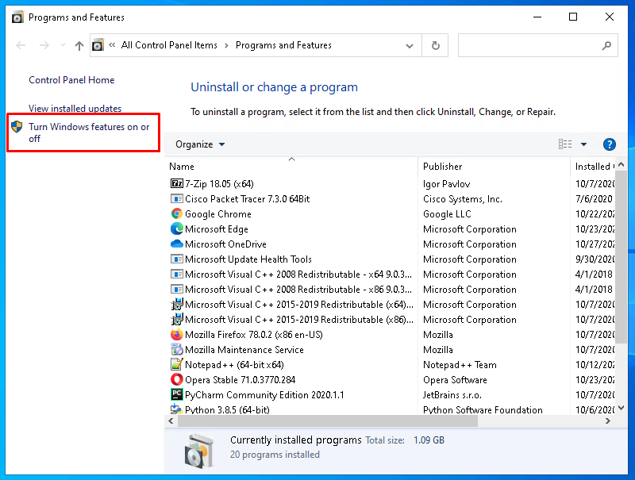Viewport: 635px width, 480px height.
Task: Expand the view options dropdown arrow
Action: pyautogui.click(x=583, y=144)
